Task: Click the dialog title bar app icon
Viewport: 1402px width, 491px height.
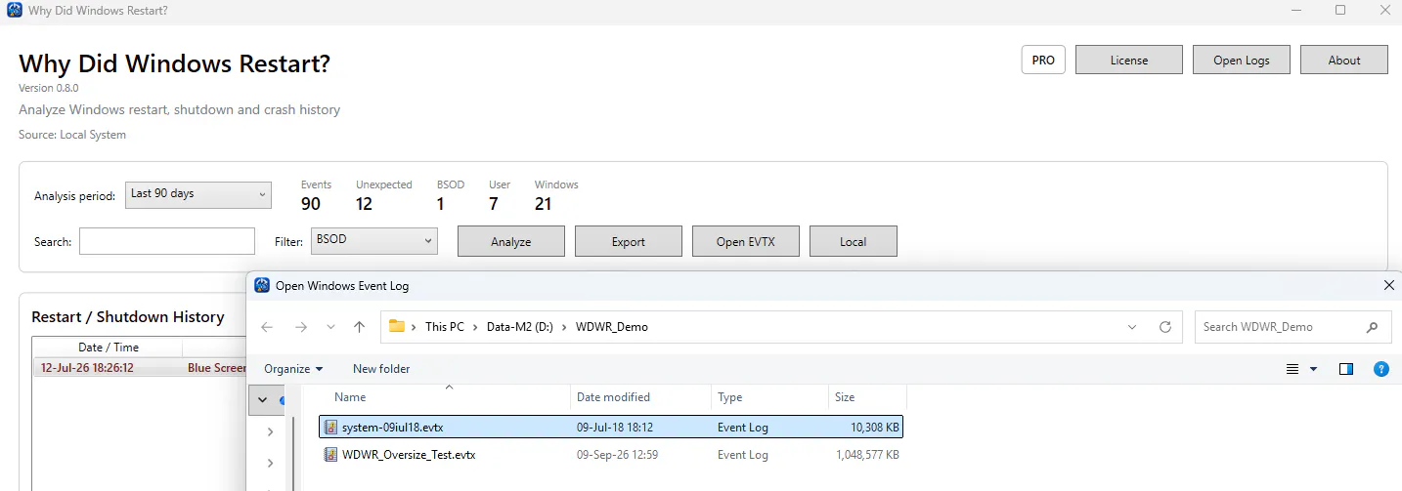Action: 261,285
